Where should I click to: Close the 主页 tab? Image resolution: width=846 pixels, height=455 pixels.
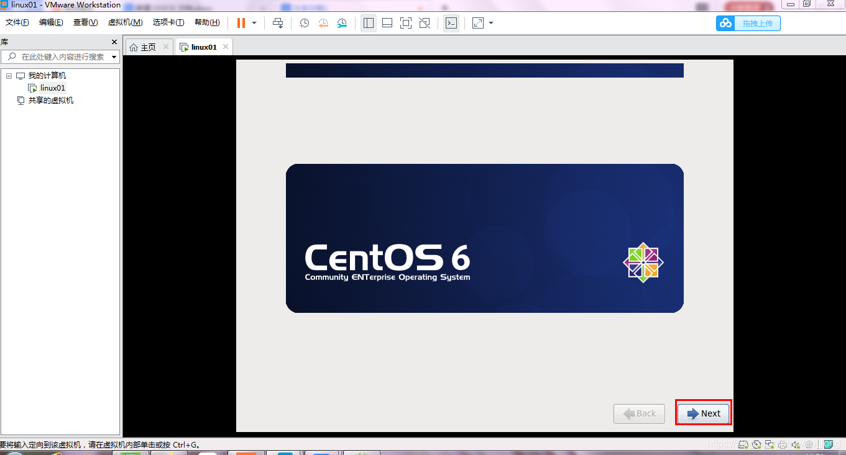[166, 47]
